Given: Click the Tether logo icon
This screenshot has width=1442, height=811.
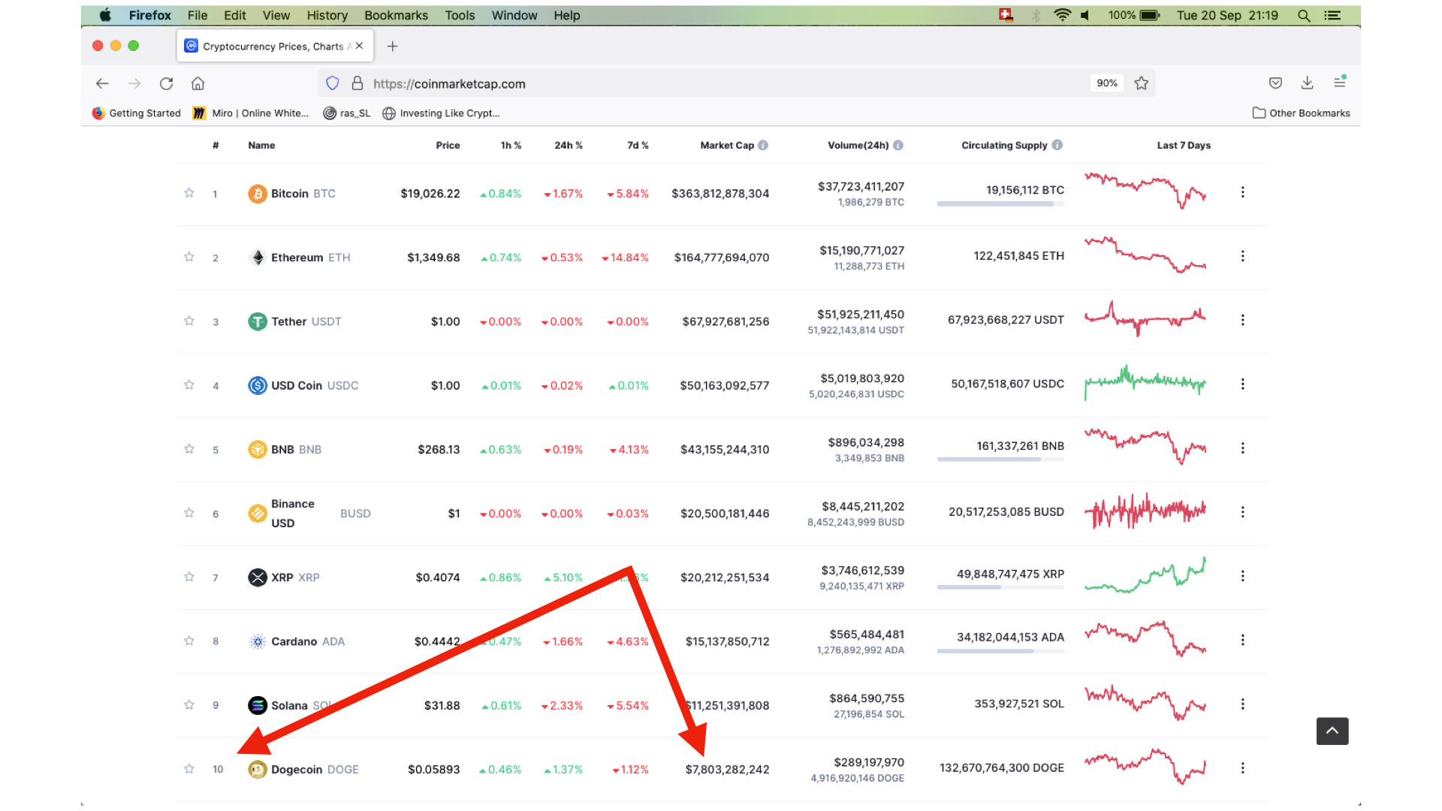Looking at the screenshot, I should (258, 321).
